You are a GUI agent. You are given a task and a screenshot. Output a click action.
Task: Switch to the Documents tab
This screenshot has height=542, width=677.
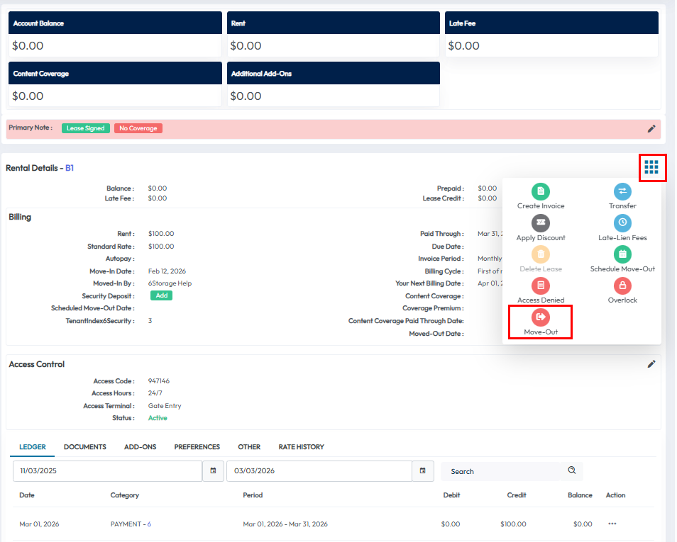point(85,447)
